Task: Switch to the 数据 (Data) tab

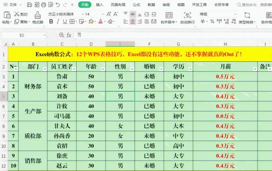Action: click(x=151, y=5)
